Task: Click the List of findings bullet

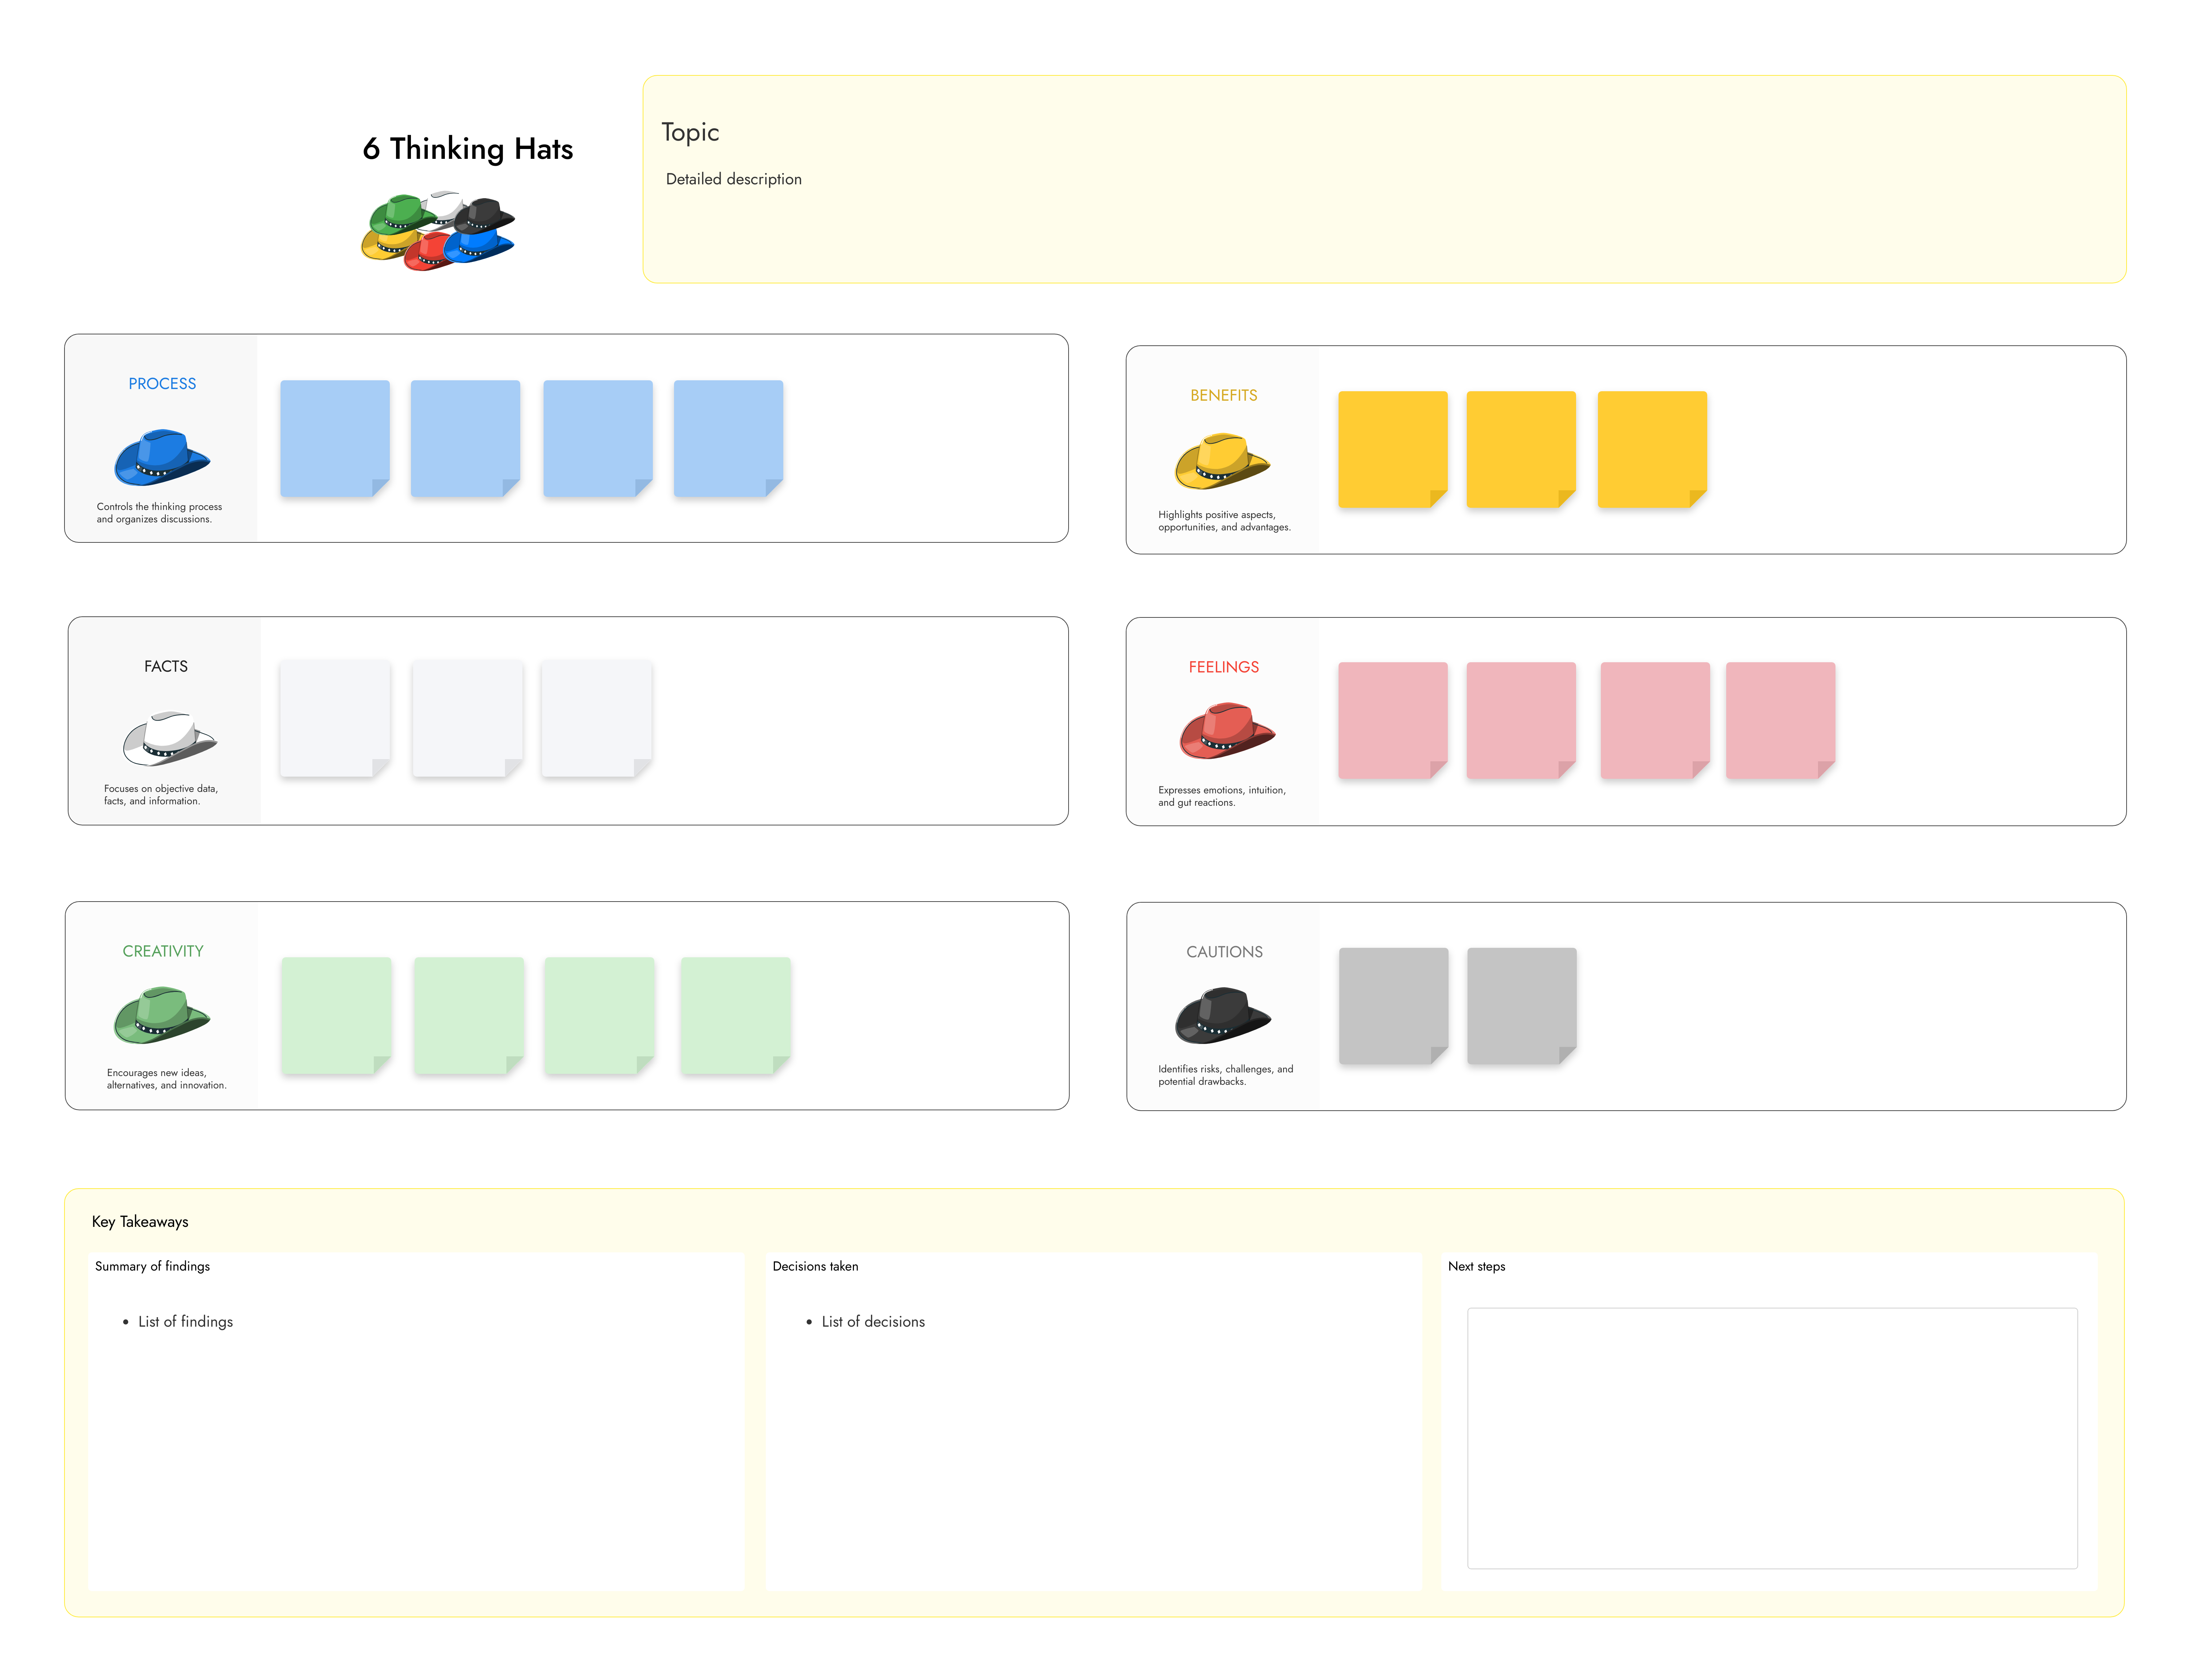Action: point(185,1321)
